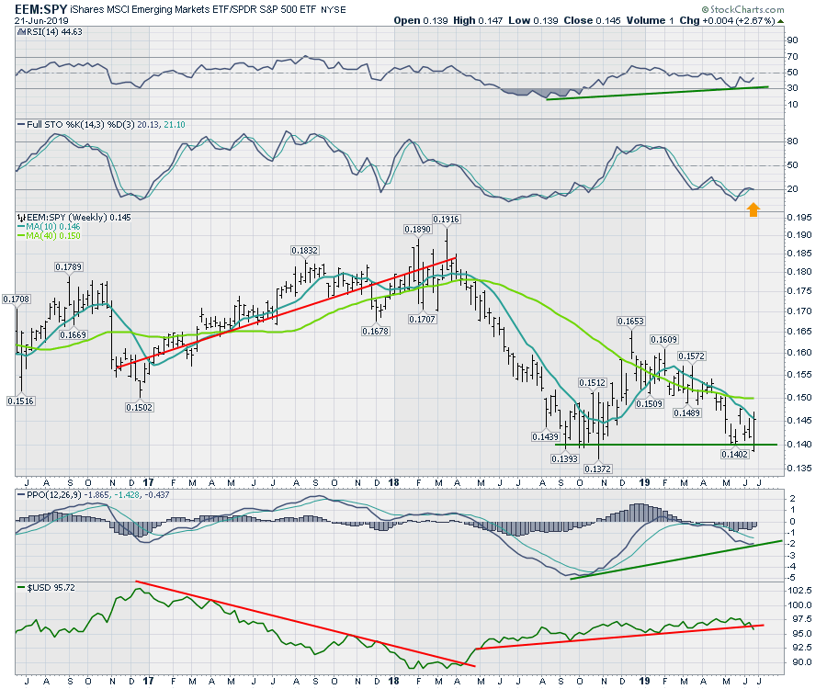Click the 0.1669 low price label

pos(74,334)
